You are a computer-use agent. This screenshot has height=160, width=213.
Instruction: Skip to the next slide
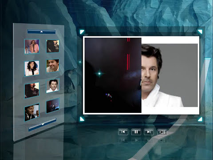(149, 132)
